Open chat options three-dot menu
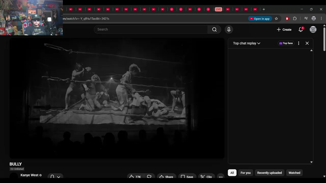Screen dimensions: 326x183 pos(299,43)
